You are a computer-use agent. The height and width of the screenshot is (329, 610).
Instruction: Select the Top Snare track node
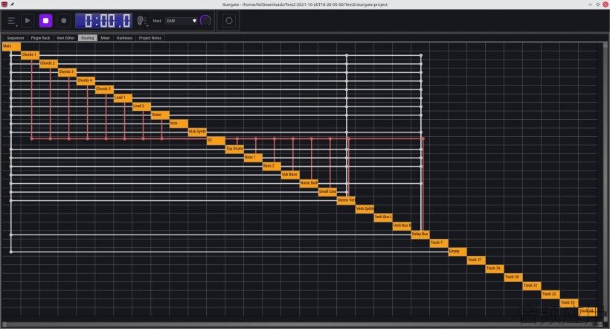pos(234,150)
